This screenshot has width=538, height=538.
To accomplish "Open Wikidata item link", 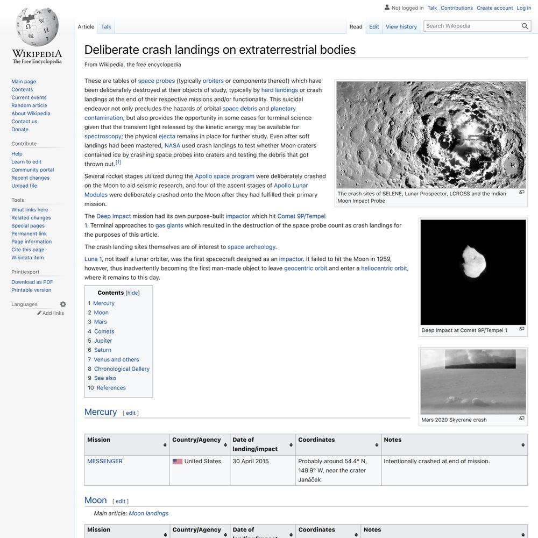I will [x=27, y=258].
